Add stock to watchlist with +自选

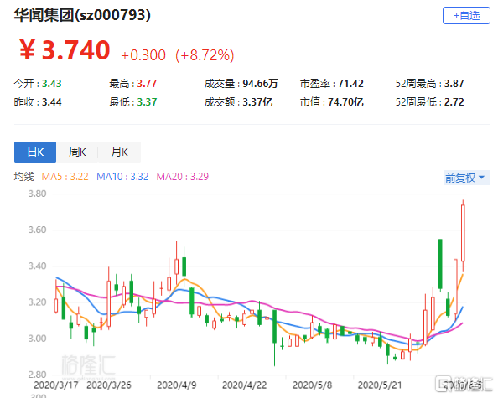(x=466, y=15)
